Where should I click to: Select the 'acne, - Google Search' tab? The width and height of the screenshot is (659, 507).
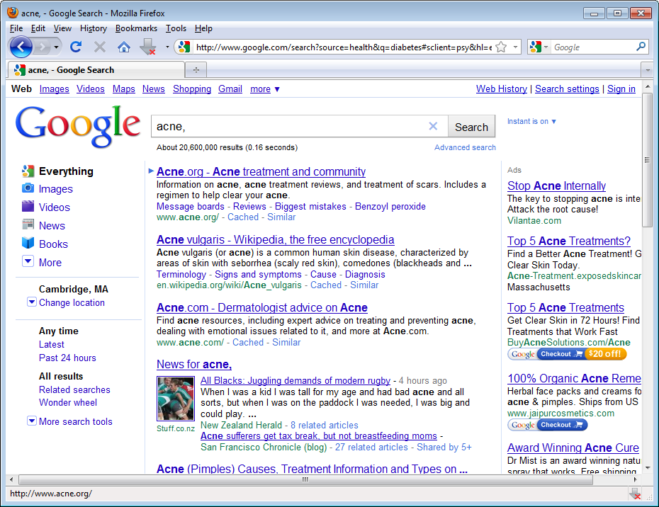click(x=96, y=69)
